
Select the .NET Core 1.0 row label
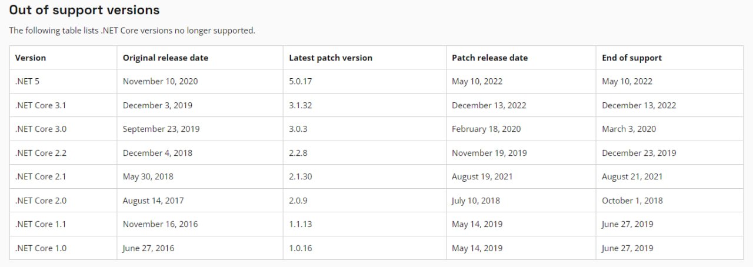(63, 248)
